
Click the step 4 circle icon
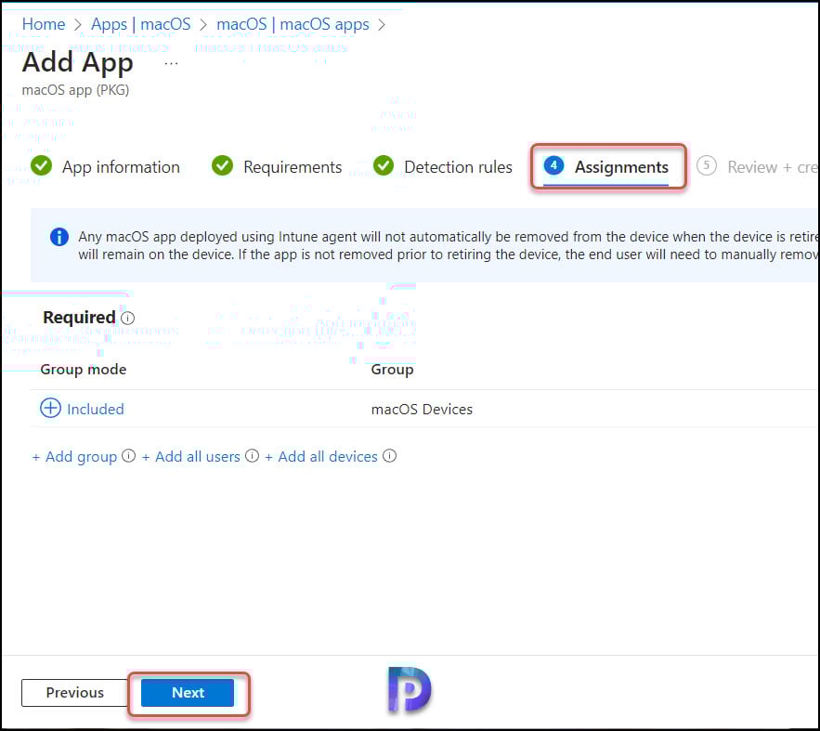click(553, 165)
